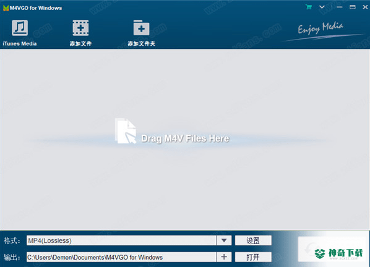
Task: Open the iTunes Media library icon
Action: coord(20,28)
